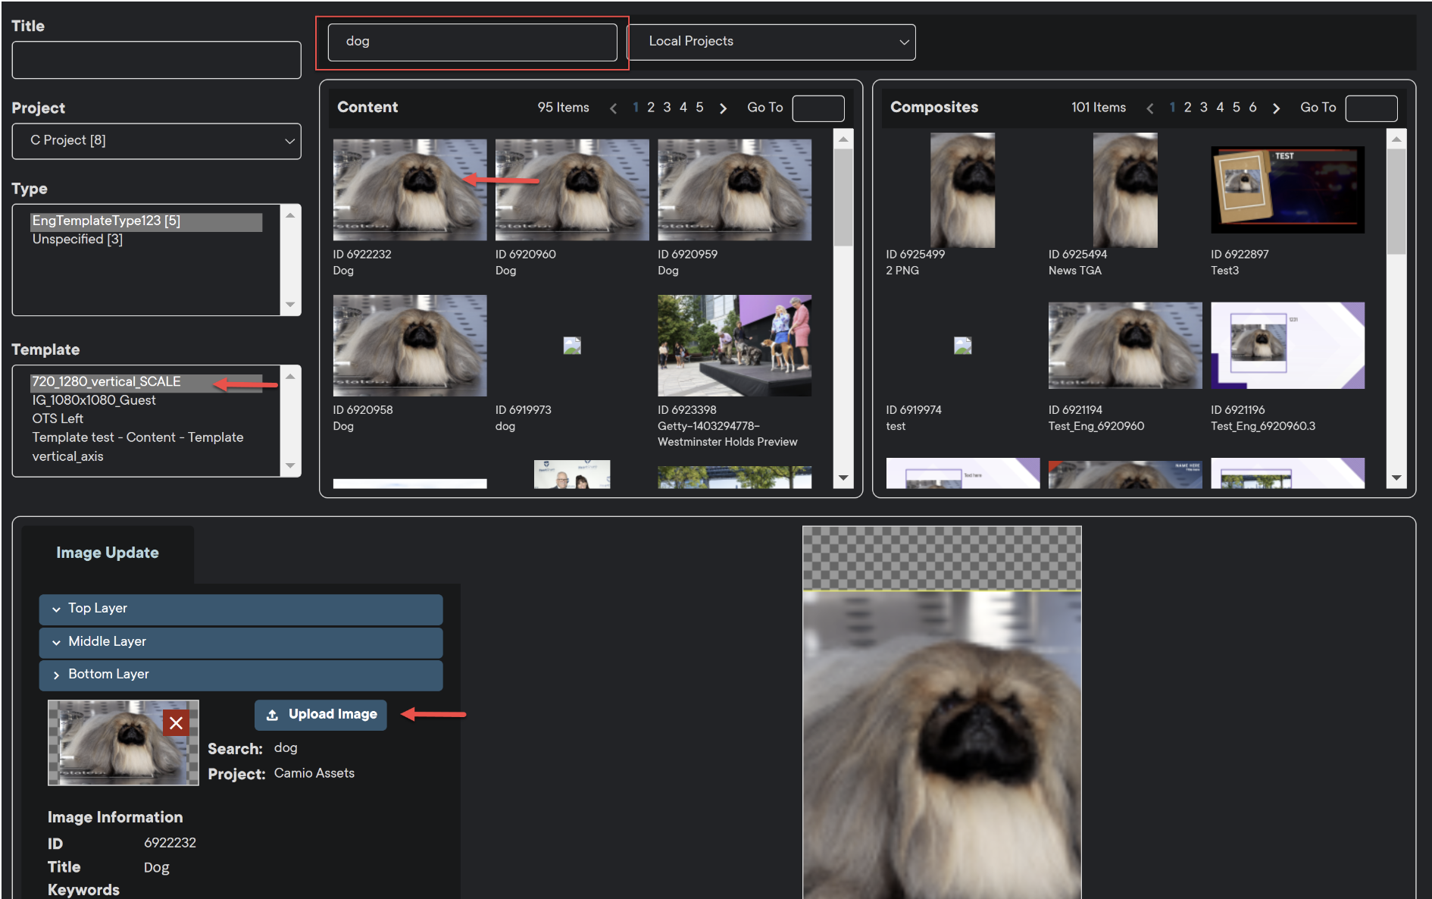Viewport: 1432px width, 899px height.
Task: Click the search field containing dog
Action: 472,42
